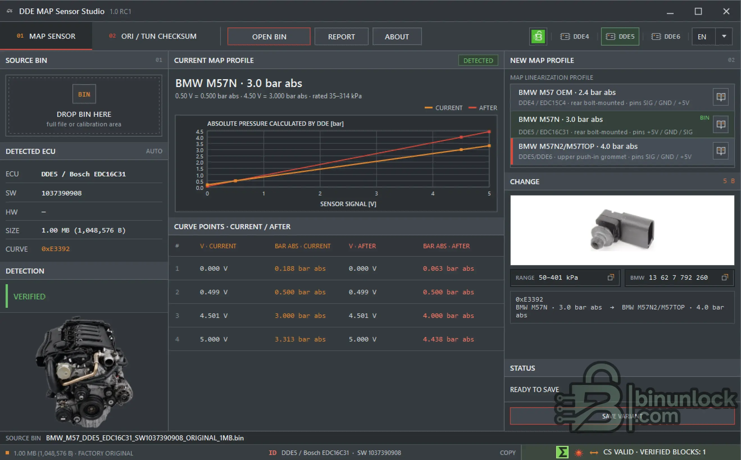Click the SW value "1037390908" in Detected ECU
The height and width of the screenshot is (460, 741).
point(62,193)
